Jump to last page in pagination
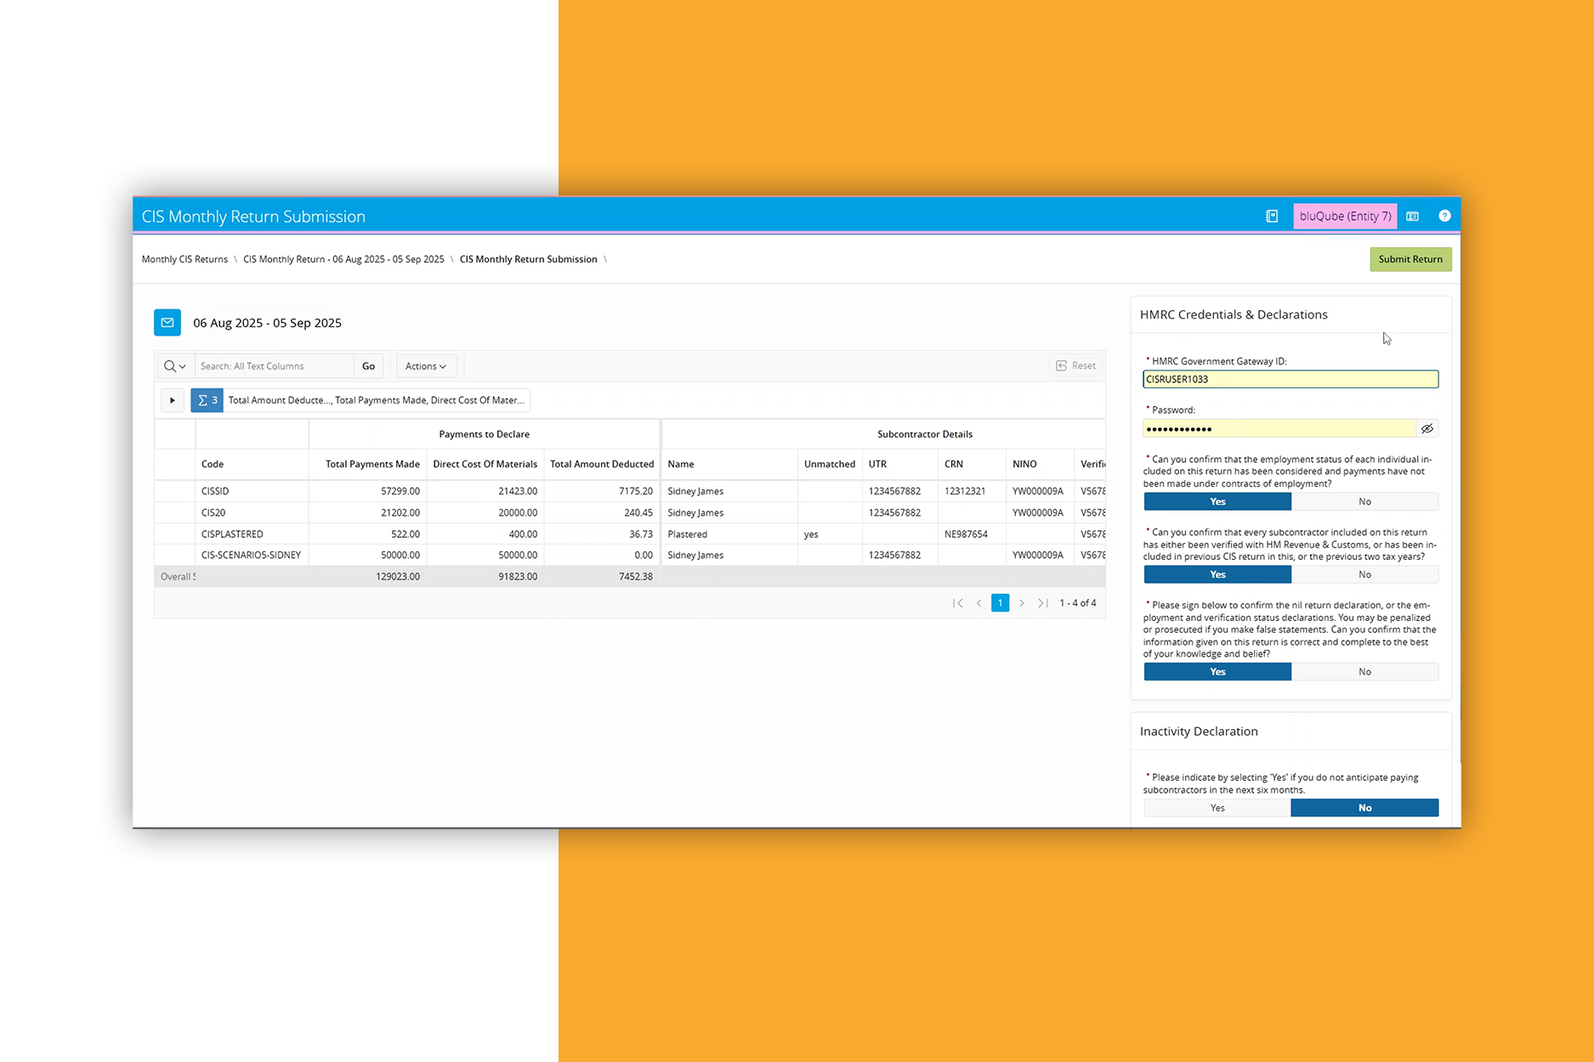1594x1062 pixels. pyautogui.click(x=1042, y=603)
